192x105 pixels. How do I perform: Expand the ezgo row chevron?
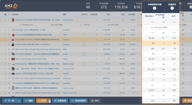2,69
